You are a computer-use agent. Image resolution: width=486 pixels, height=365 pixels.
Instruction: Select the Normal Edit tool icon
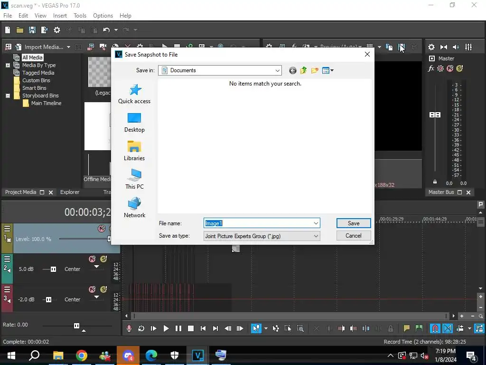[x=256, y=328]
